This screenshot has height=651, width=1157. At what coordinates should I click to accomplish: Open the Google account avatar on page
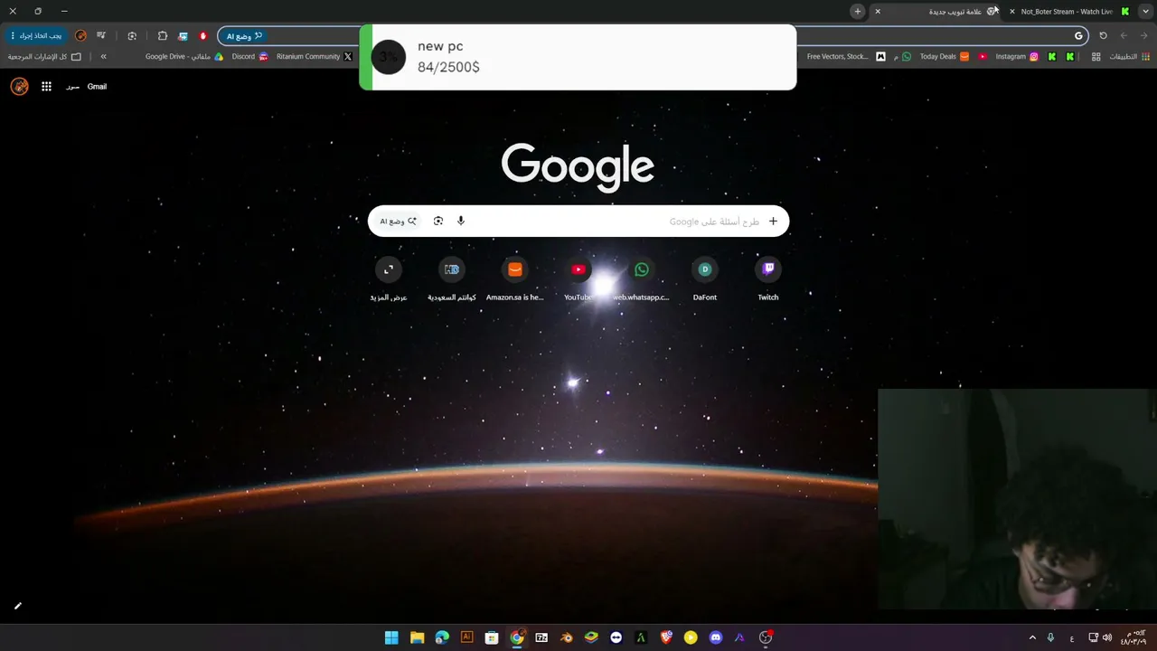pyautogui.click(x=19, y=87)
